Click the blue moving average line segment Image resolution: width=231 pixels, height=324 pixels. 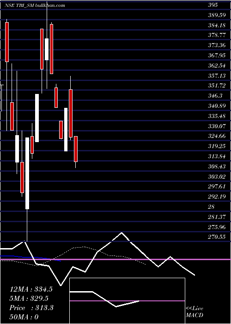pos(31,258)
